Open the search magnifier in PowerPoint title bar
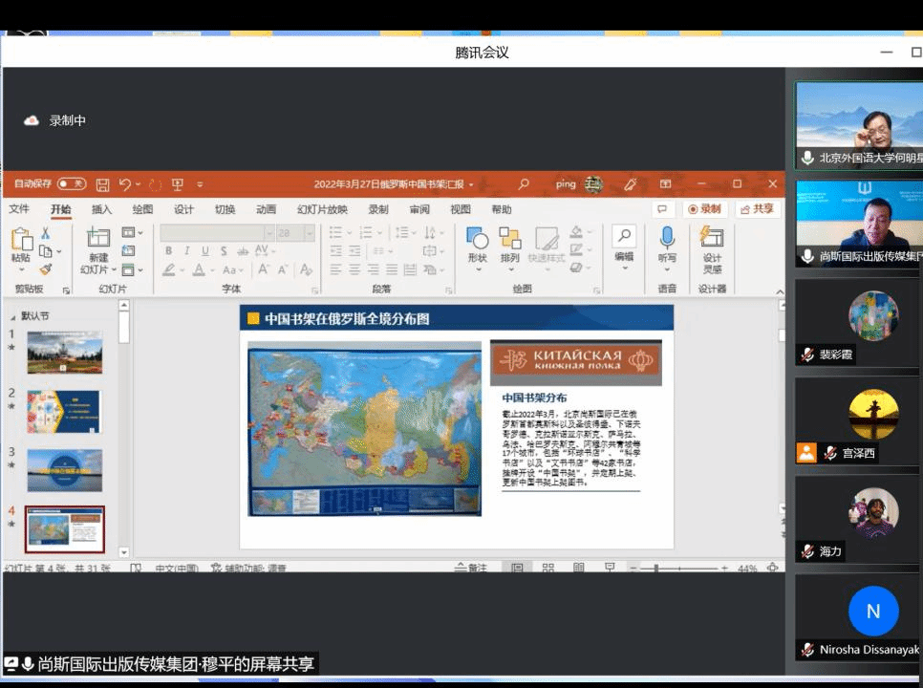Image resolution: width=923 pixels, height=688 pixels. (x=524, y=184)
